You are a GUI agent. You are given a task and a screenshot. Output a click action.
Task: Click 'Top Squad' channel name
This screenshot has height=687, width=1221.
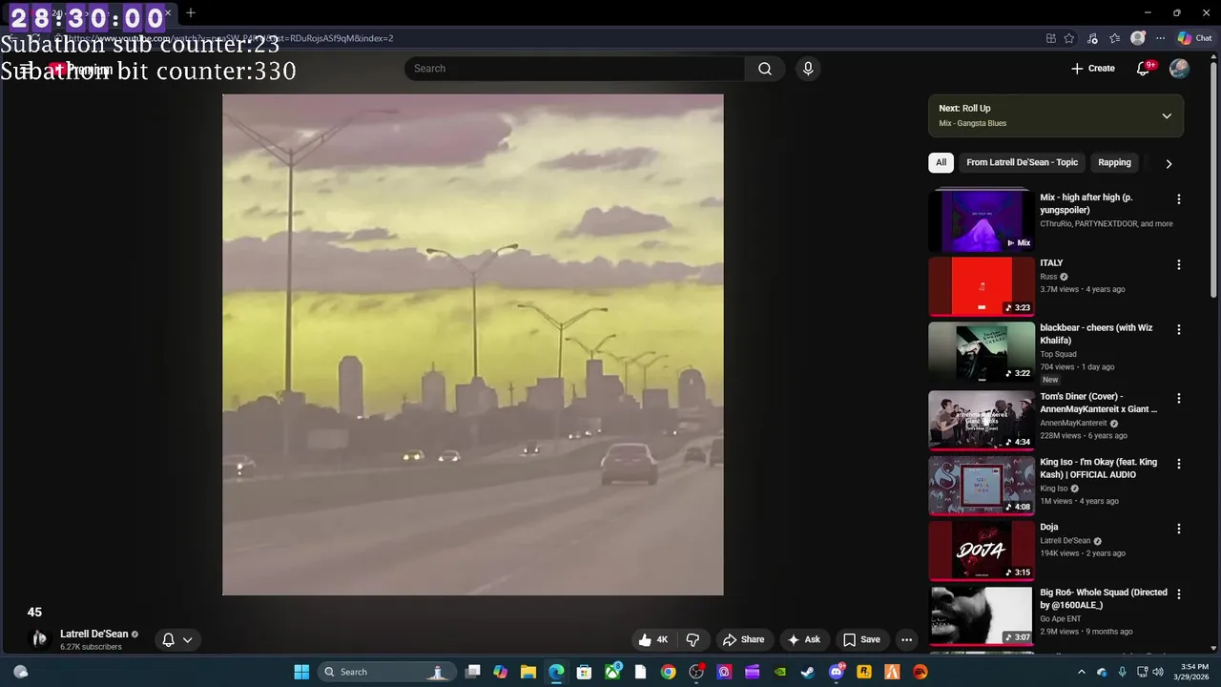point(1058,354)
